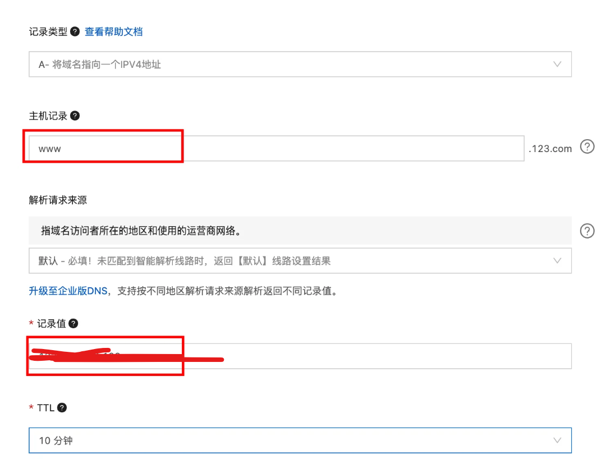Open the 记录值 help tooltip icon
The width and height of the screenshot is (597, 459).
pyautogui.click(x=75, y=323)
